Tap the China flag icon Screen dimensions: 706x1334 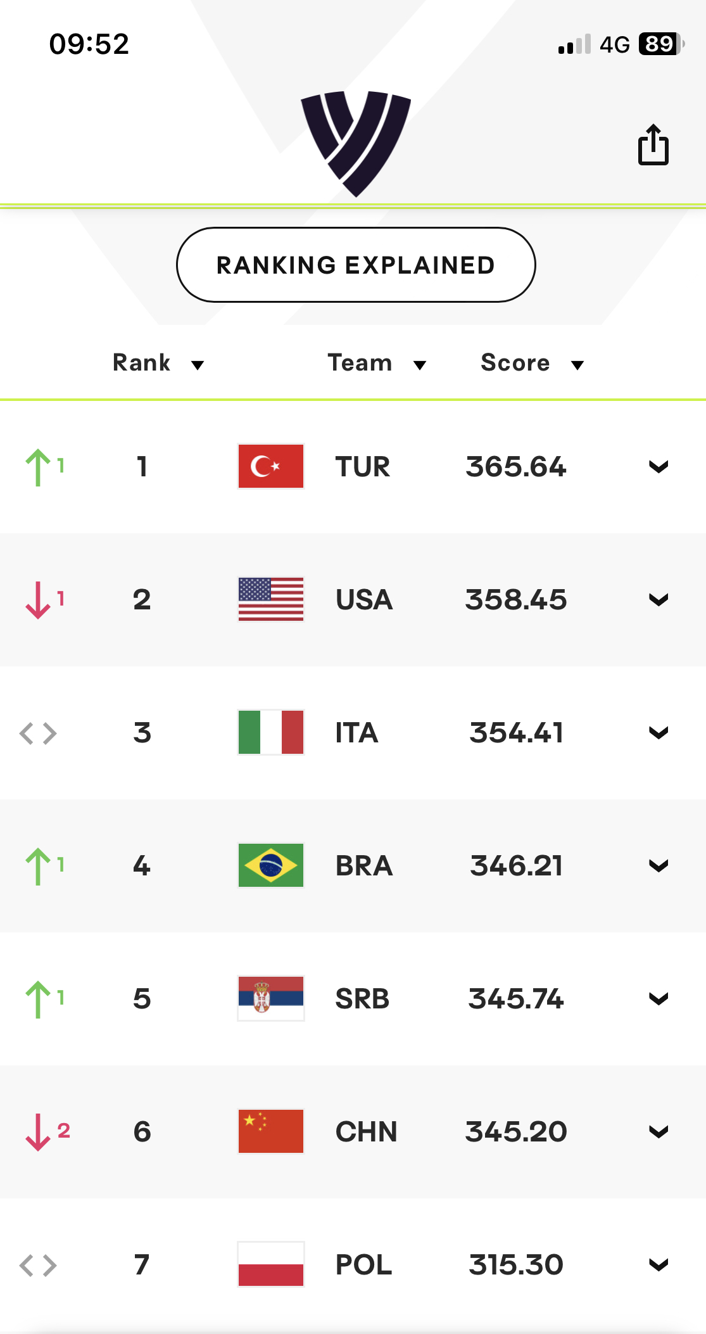(x=271, y=1131)
